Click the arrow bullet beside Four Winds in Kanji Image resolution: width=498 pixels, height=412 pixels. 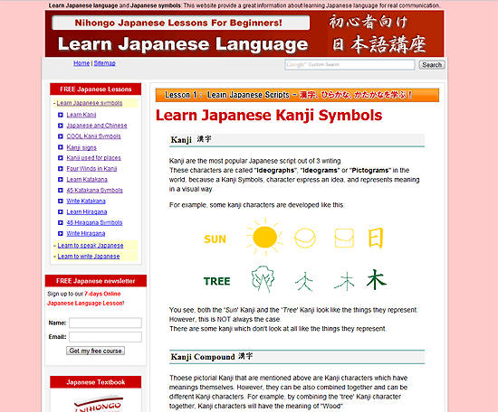click(x=61, y=169)
